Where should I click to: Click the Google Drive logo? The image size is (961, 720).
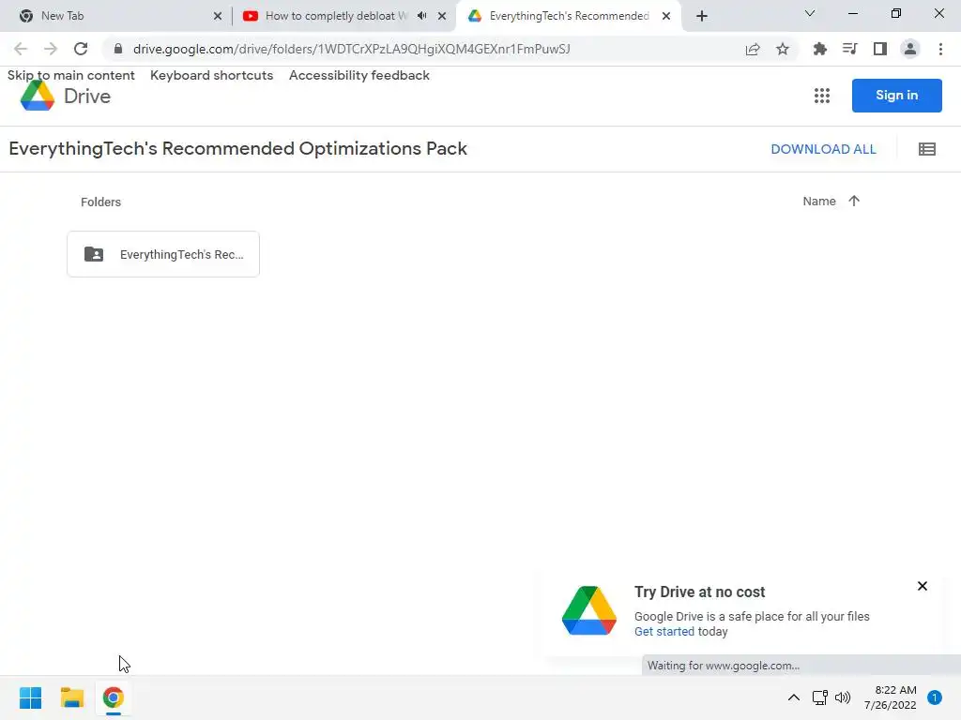pyautogui.click(x=38, y=97)
